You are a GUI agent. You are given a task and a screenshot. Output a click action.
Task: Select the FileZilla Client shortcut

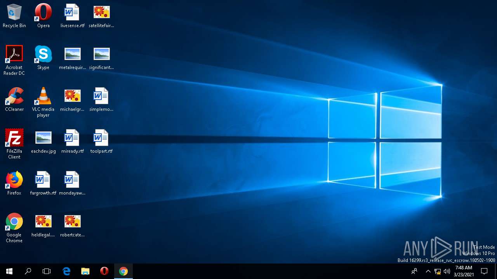[14, 144]
